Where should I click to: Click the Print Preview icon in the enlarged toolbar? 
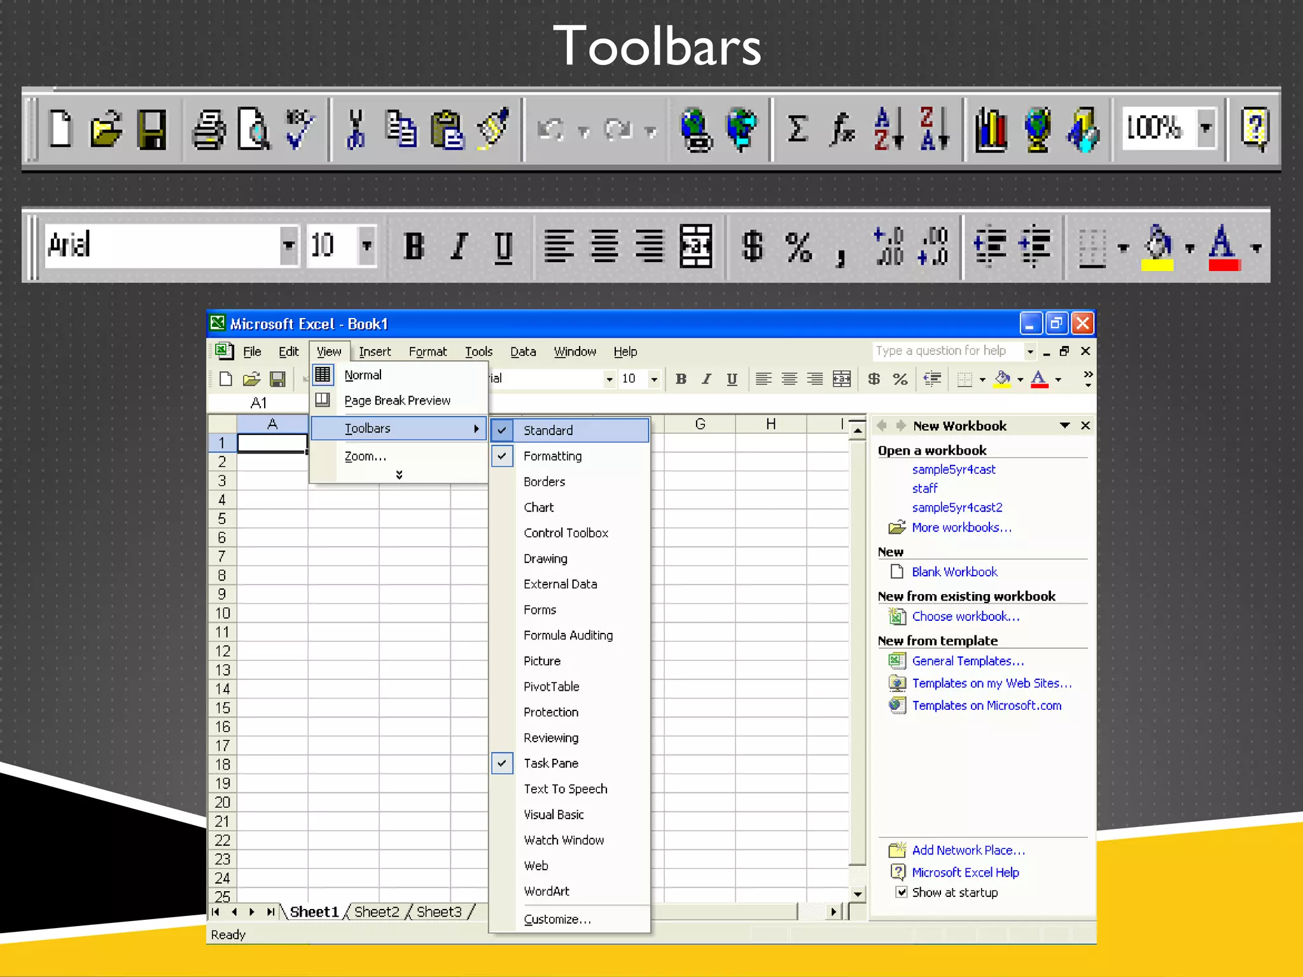[x=254, y=129]
